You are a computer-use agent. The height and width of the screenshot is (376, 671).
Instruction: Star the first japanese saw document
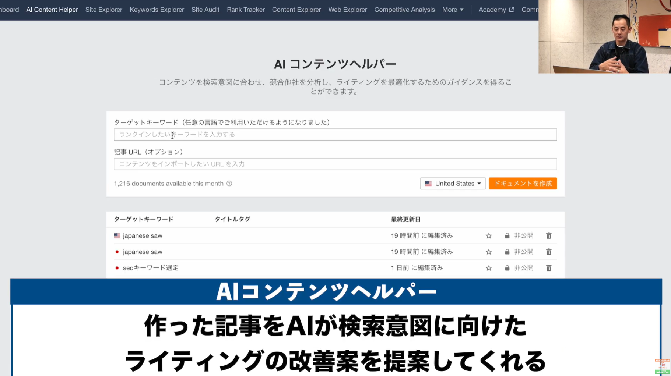pyautogui.click(x=489, y=236)
